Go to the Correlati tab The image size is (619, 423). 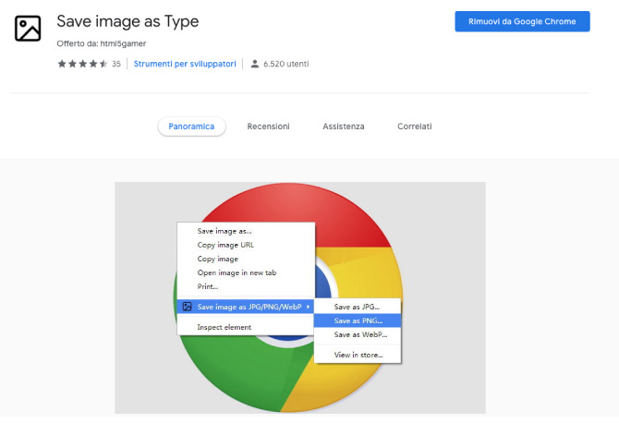coord(415,127)
